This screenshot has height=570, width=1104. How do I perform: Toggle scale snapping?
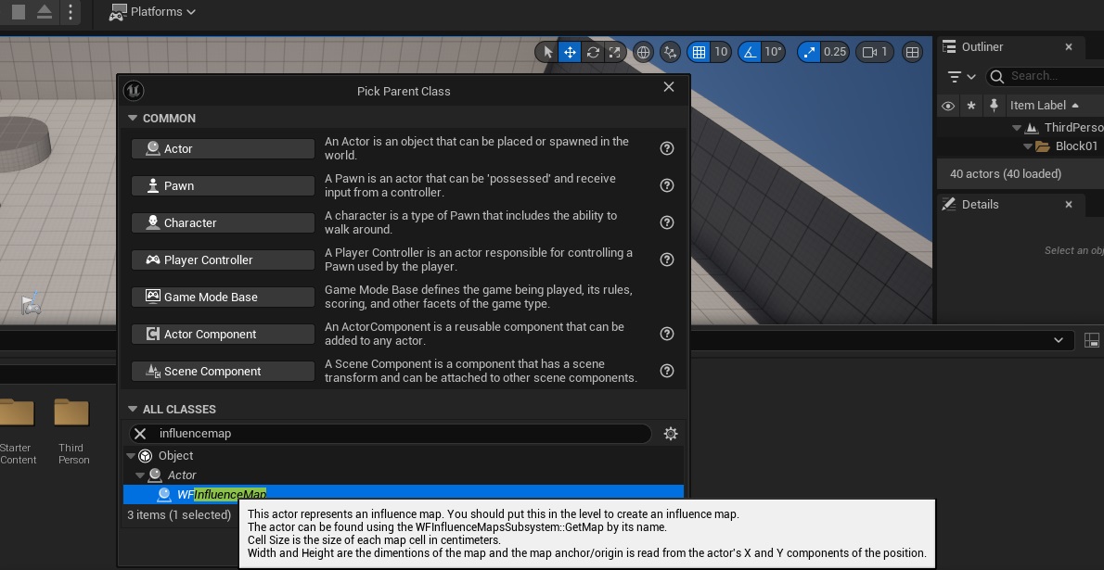click(809, 52)
